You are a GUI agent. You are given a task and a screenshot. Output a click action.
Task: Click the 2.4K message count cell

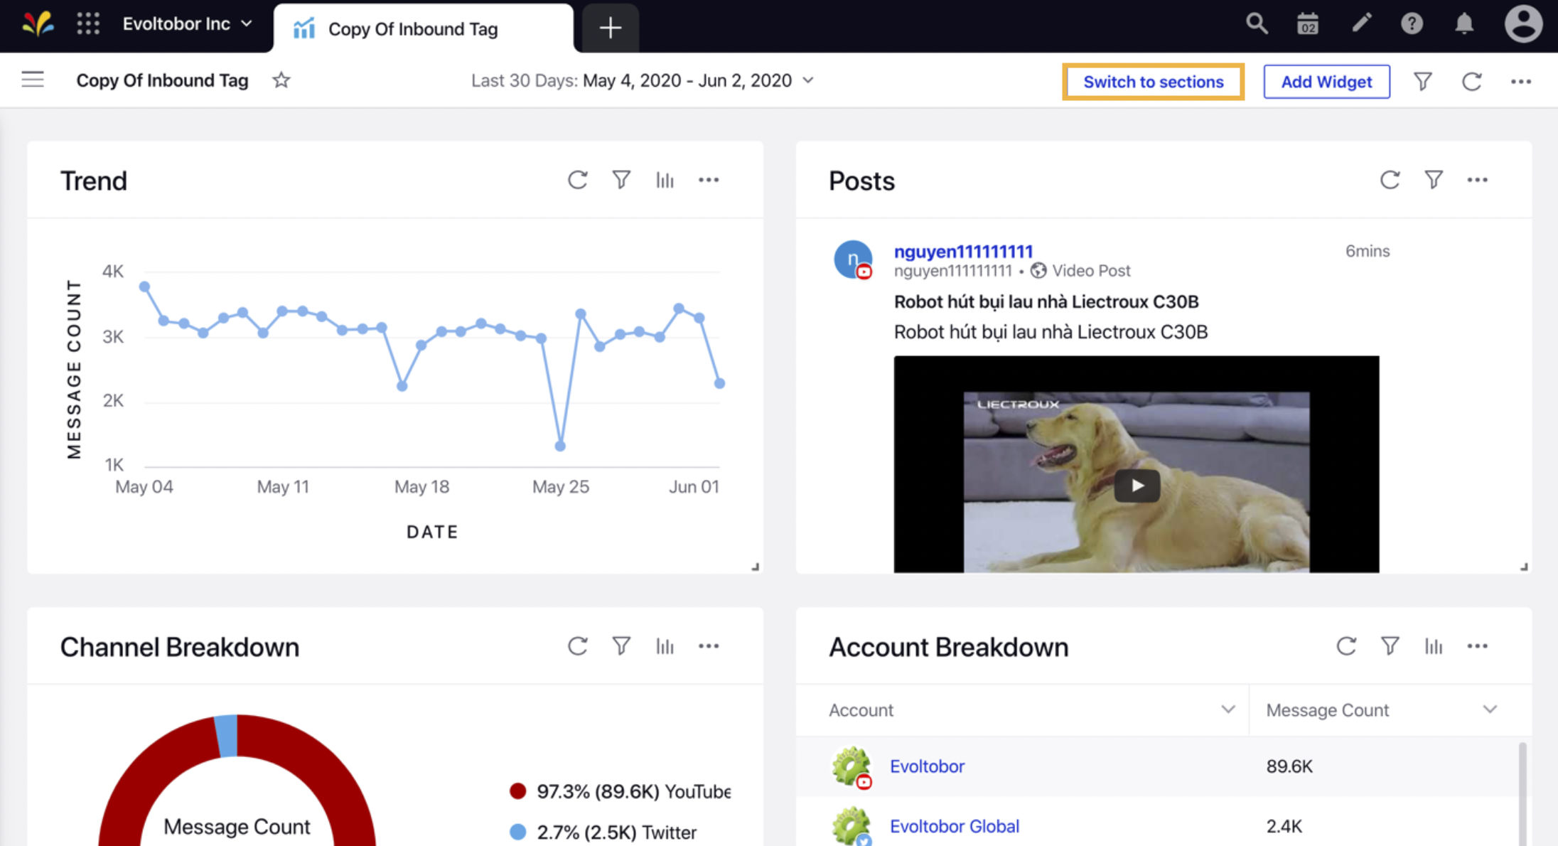click(1284, 826)
